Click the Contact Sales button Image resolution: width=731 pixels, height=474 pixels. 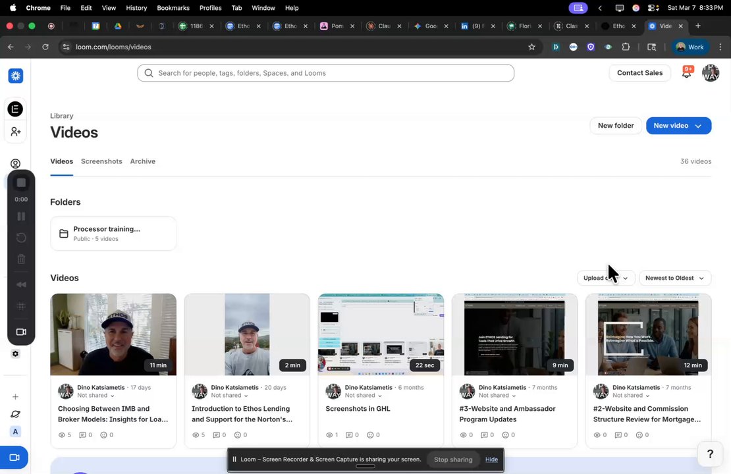tap(639, 72)
